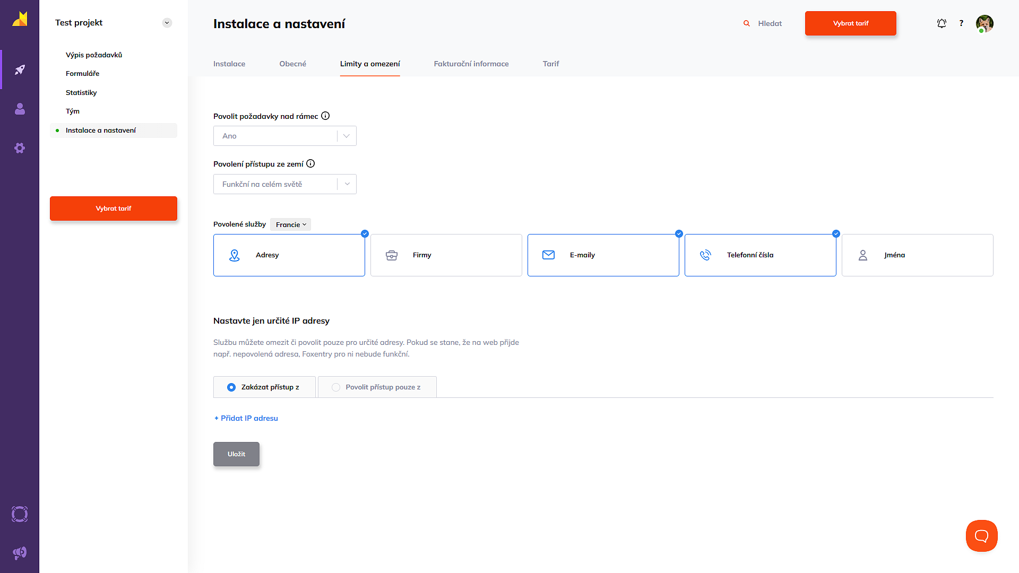
Task: Click the rocket icon in left sidebar
Action: click(x=20, y=70)
